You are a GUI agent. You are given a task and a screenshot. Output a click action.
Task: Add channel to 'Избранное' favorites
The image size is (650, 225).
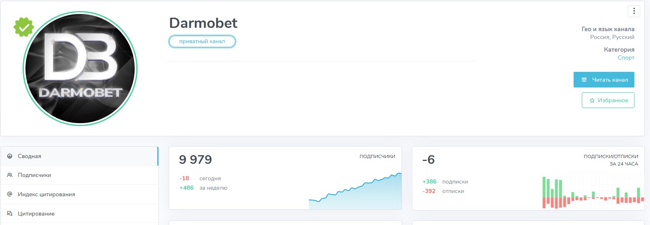[x=608, y=100]
